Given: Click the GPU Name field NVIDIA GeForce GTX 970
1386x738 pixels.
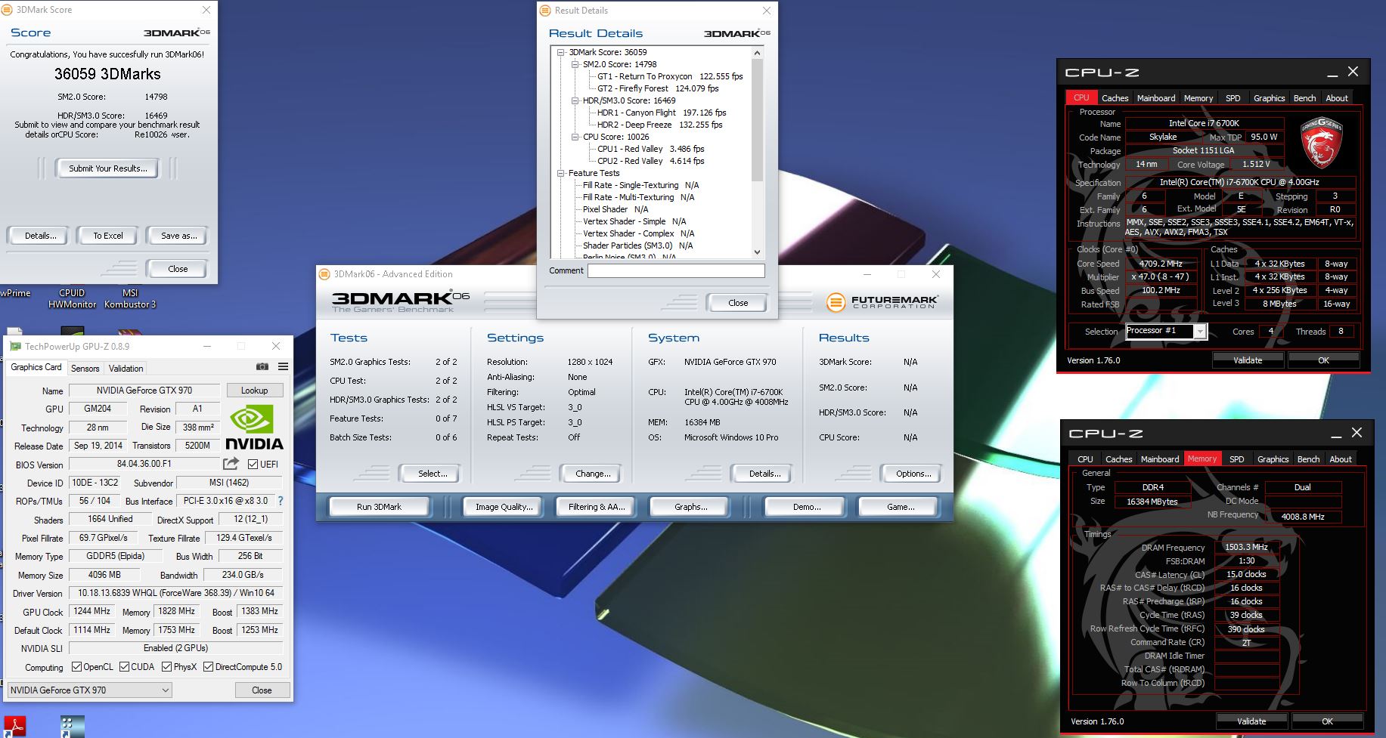Looking at the screenshot, I should coord(144,391).
